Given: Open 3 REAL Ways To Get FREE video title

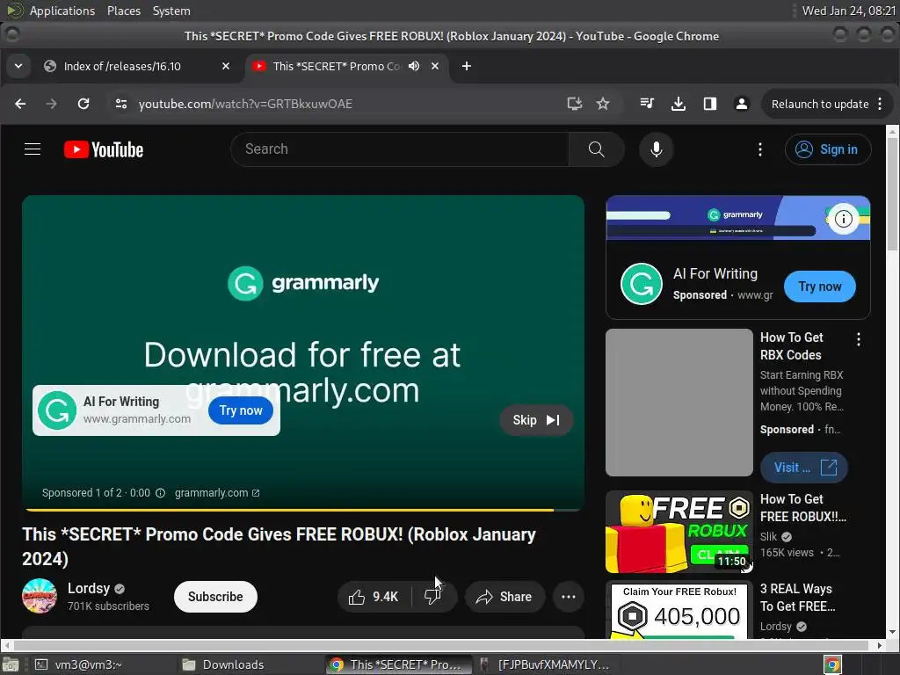Looking at the screenshot, I should coord(798,598).
